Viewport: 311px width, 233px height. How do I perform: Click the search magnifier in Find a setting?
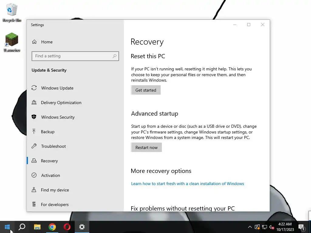[x=114, y=56]
